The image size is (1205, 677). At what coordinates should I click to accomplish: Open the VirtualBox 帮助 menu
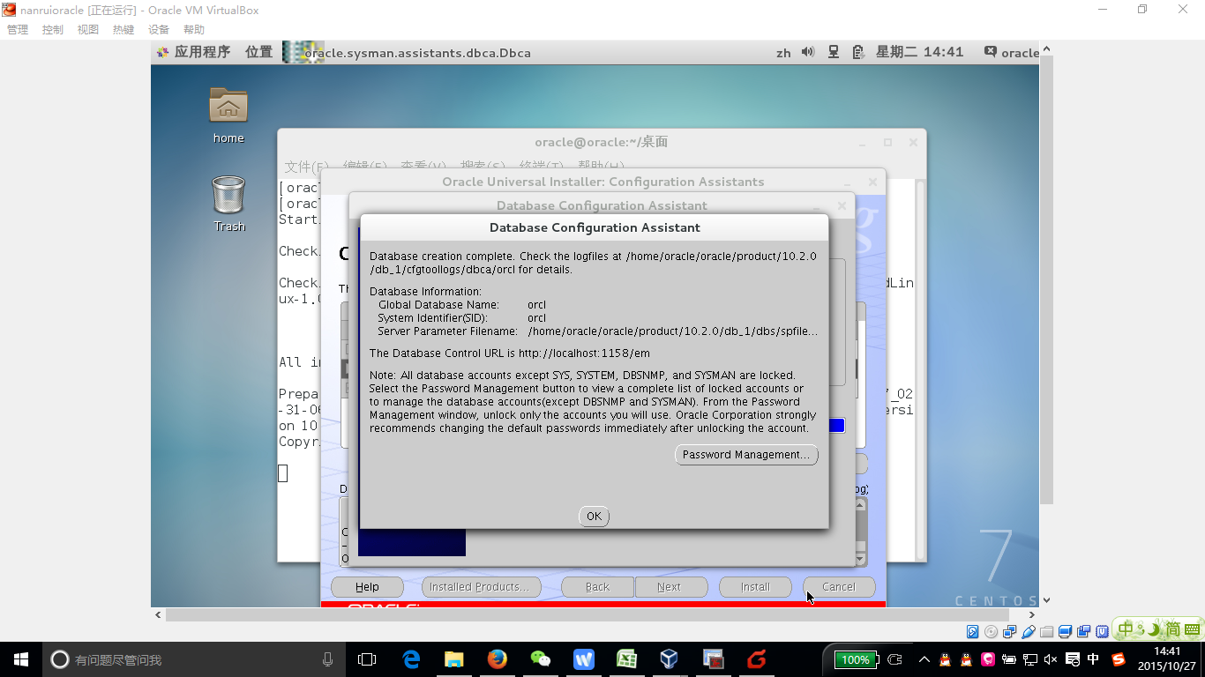pos(194,29)
